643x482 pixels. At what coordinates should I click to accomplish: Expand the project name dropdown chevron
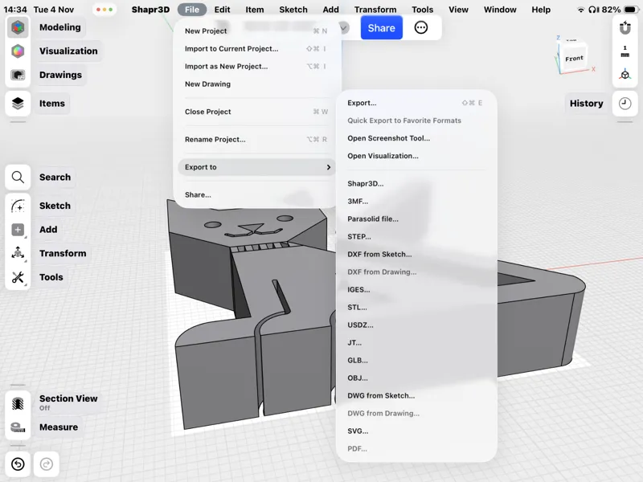[x=344, y=28]
